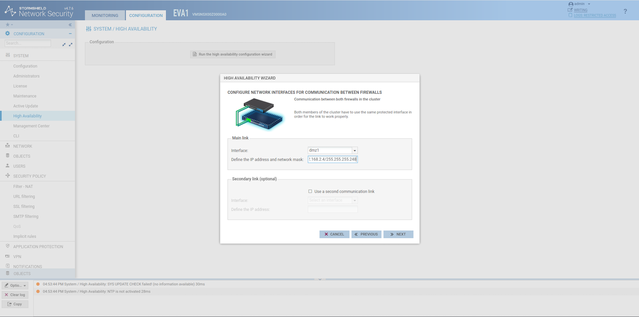The height and width of the screenshot is (317, 639).
Task: Click the NEXT button in the wizard
Action: point(398,234)
